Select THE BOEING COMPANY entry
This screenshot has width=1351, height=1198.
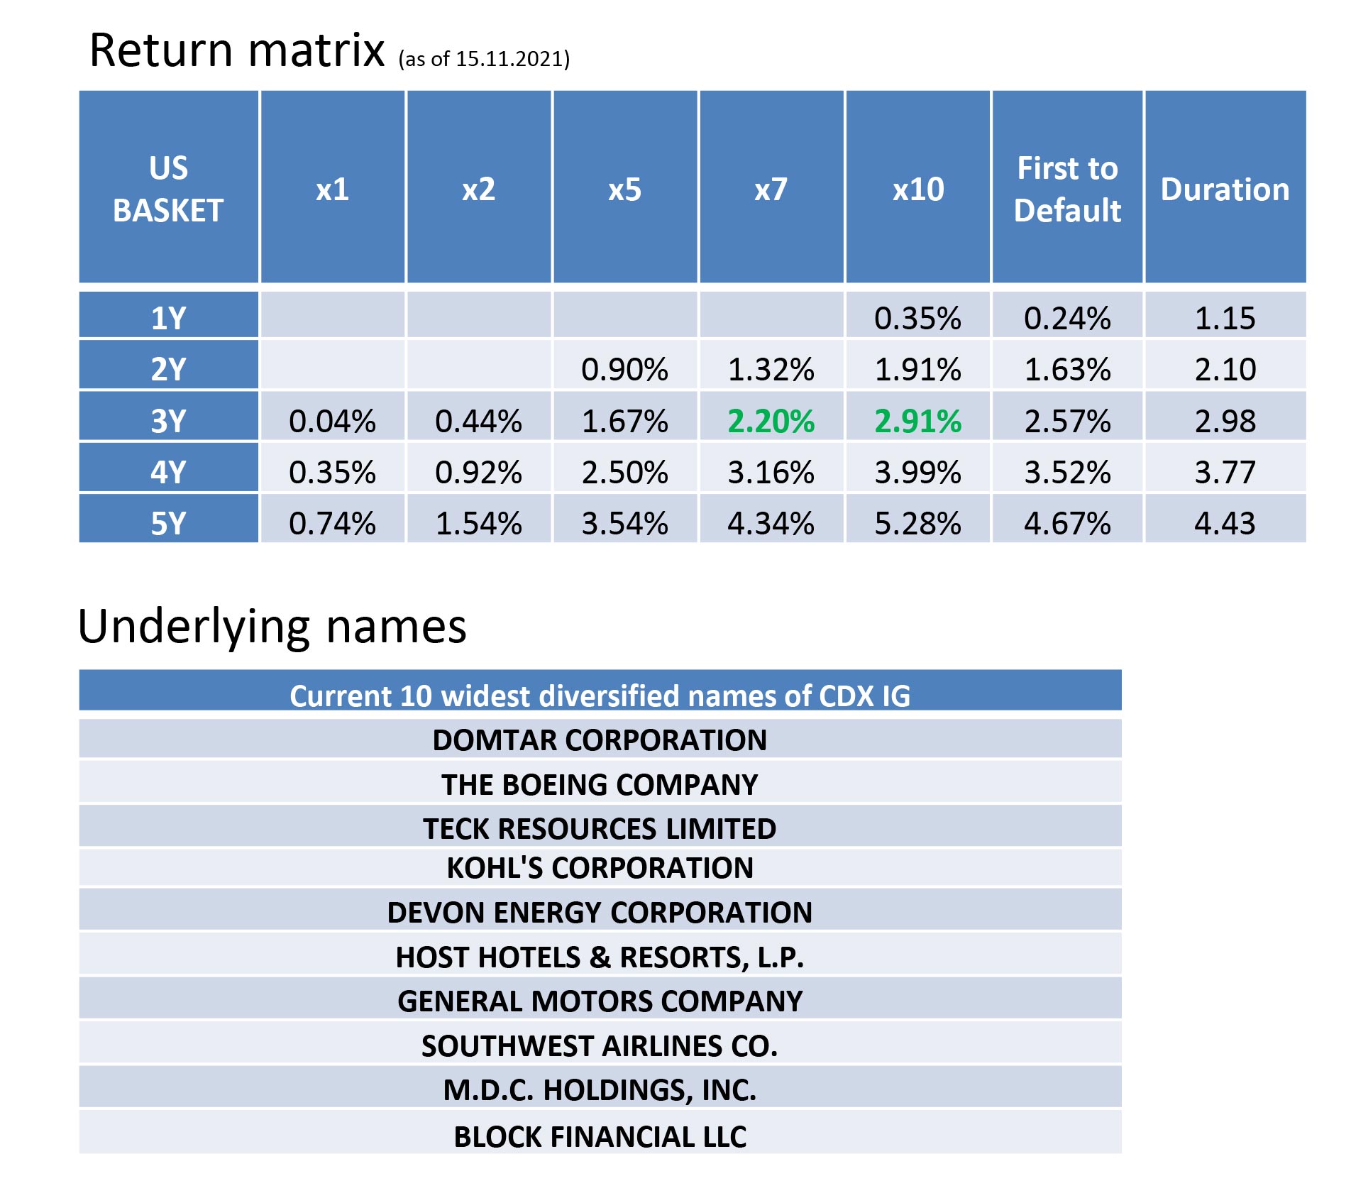coord(600,784)
